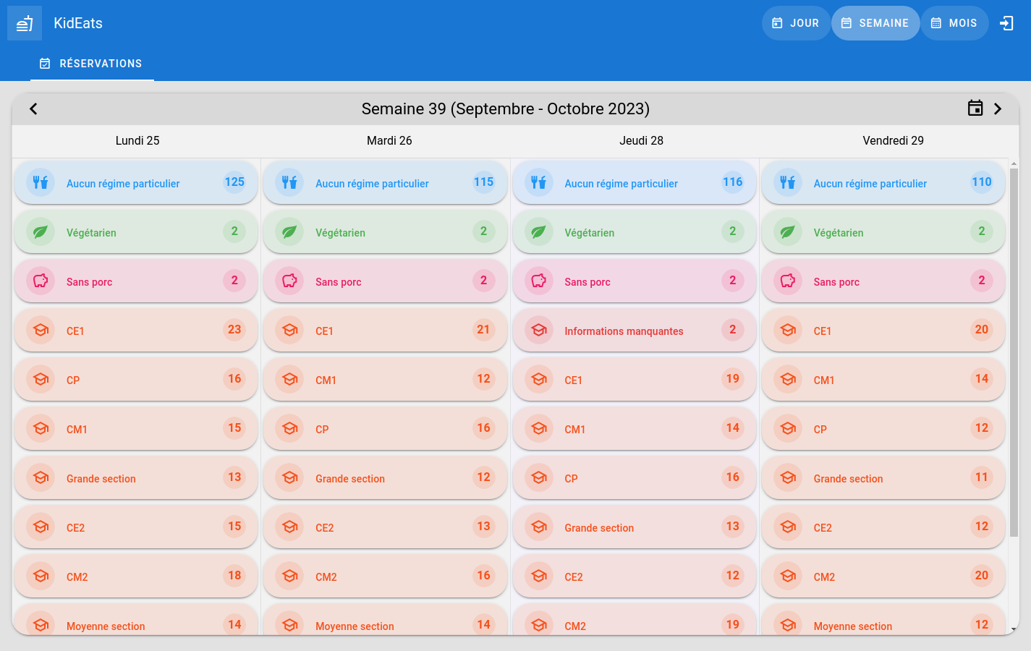Click the Vendredi 29 column header
1031x651 pixels.
coord(893,140)
